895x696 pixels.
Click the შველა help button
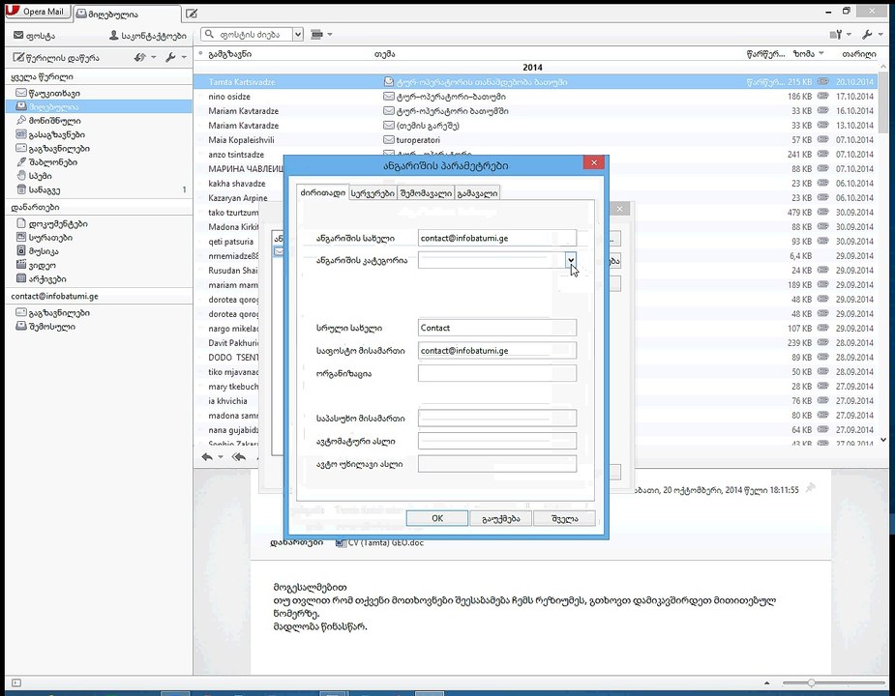click(564, 518)
